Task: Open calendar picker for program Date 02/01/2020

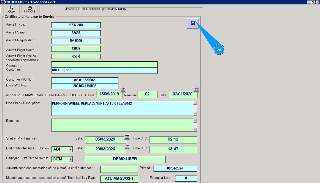Action: pyautogui.click(x=196, y=90)
